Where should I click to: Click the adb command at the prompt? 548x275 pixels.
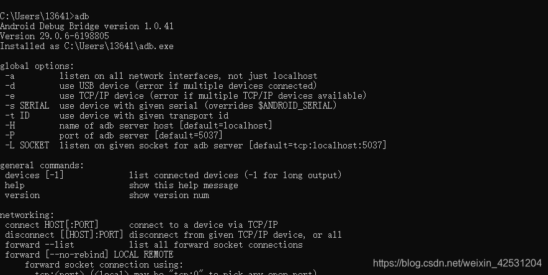82,16
